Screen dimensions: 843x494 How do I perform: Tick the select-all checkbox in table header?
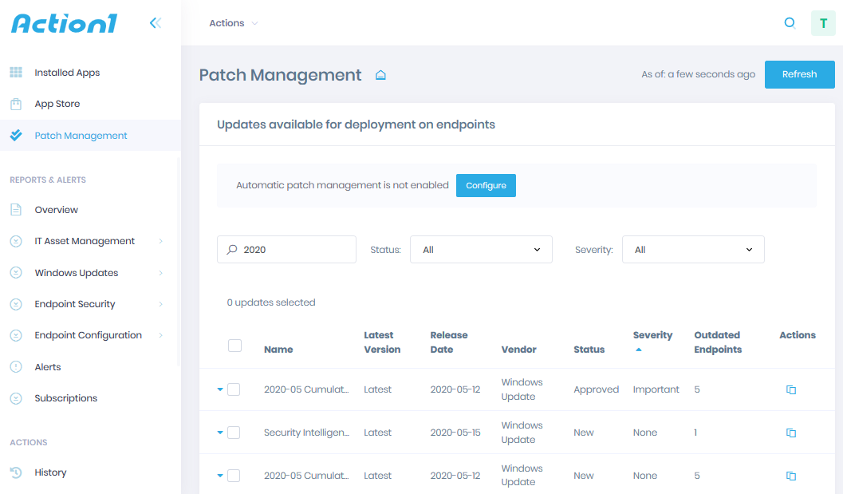point(234,346)
